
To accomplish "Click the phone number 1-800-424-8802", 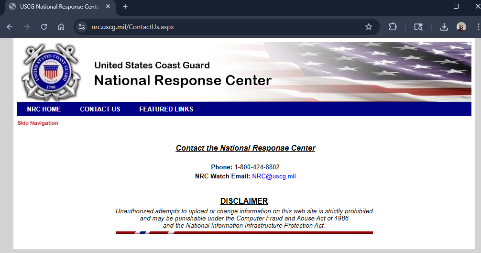I will 257,167.
